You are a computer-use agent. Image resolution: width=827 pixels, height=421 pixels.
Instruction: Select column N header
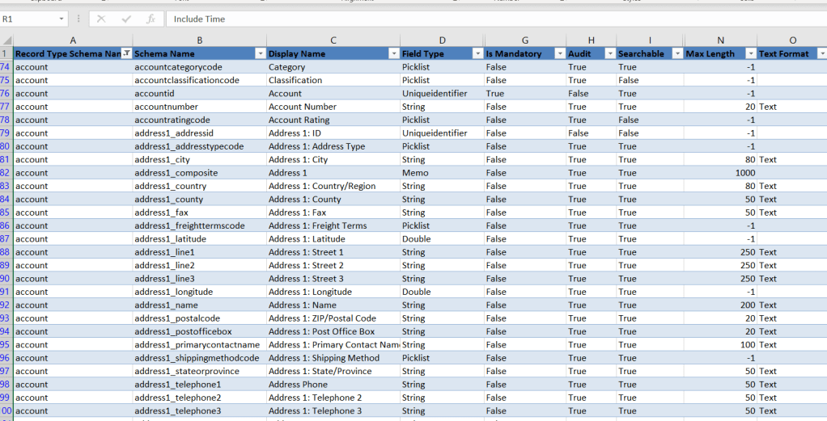point(720,40)
